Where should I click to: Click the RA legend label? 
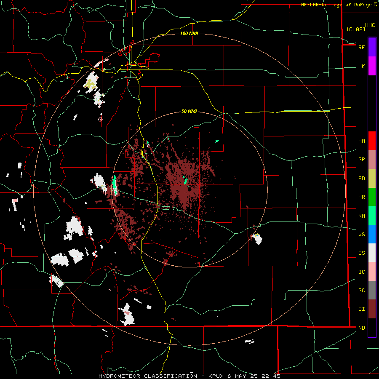[x=361, y=216]
